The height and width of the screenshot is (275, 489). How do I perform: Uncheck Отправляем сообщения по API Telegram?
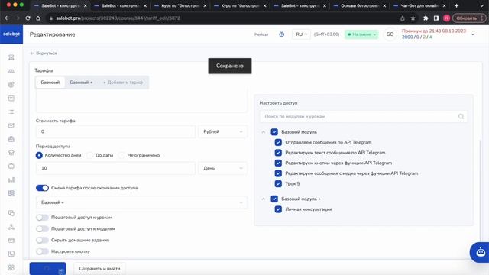(x=278, y=142)
